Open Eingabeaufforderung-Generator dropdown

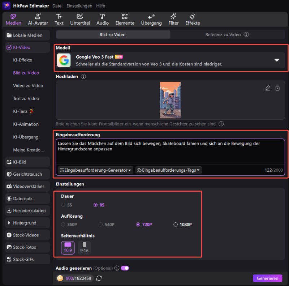(x=95, y=170)
